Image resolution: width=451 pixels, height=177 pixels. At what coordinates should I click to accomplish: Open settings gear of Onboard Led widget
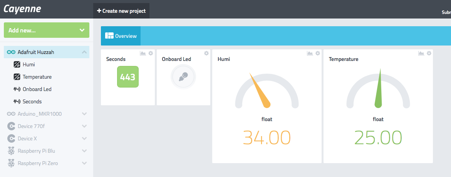(x=206, y=53)
